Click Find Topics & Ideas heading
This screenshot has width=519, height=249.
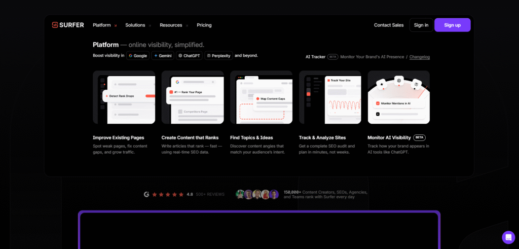click(251, 138)
